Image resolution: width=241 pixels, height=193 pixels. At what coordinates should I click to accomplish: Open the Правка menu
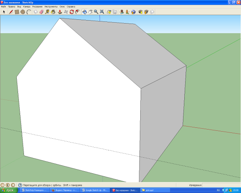pyautogui.click(x=11, y=7)
